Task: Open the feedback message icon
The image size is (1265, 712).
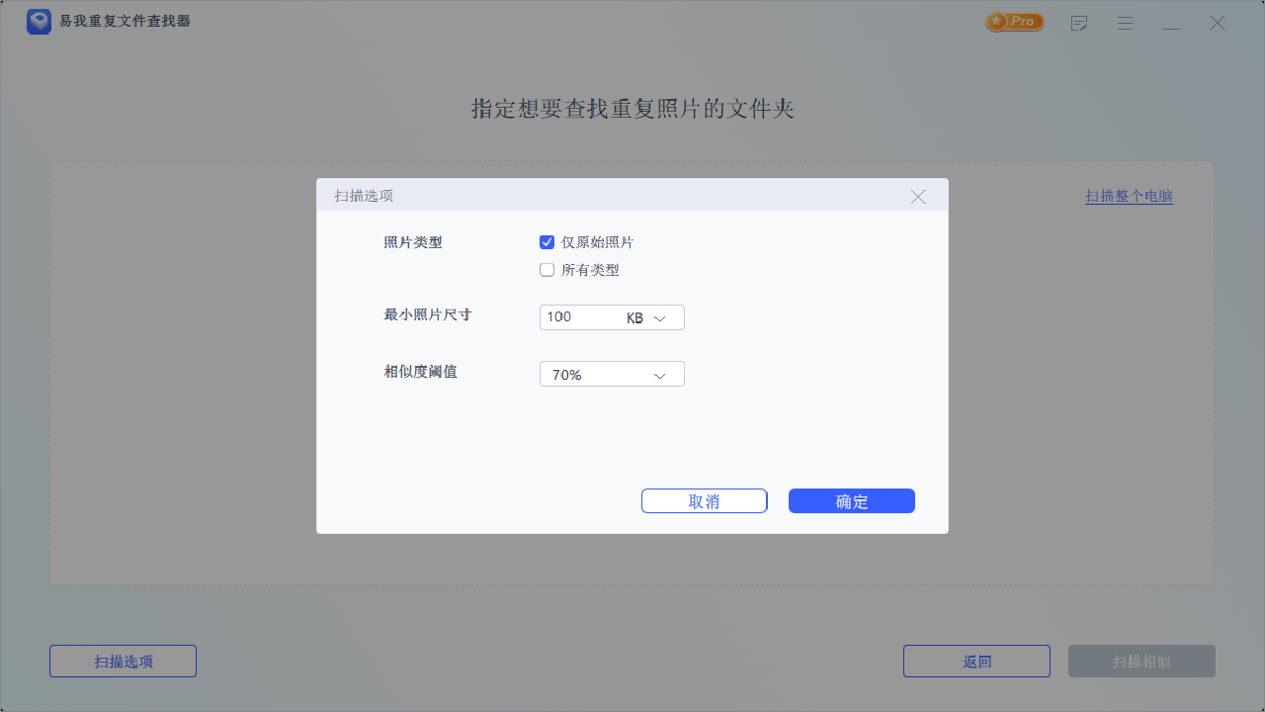Action: [x=1079, y=22]
